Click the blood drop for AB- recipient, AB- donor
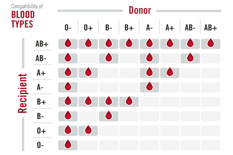 (190, 58)
